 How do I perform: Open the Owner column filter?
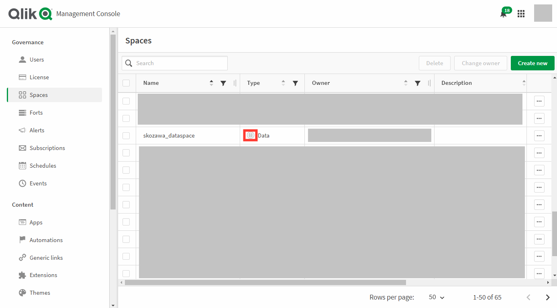[418, 83]
